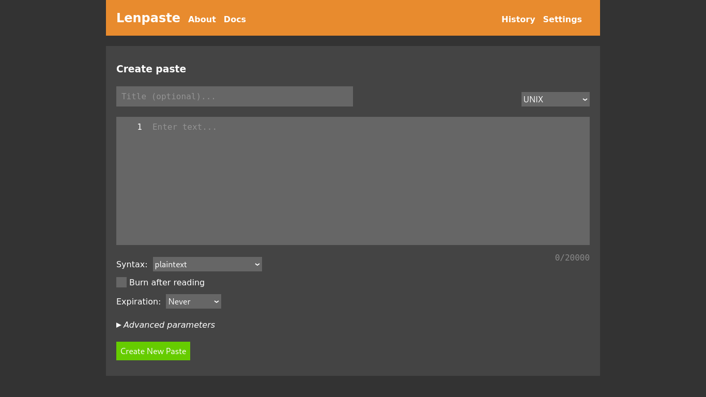Click the 0/20000 character counter

tap(572, 257)
